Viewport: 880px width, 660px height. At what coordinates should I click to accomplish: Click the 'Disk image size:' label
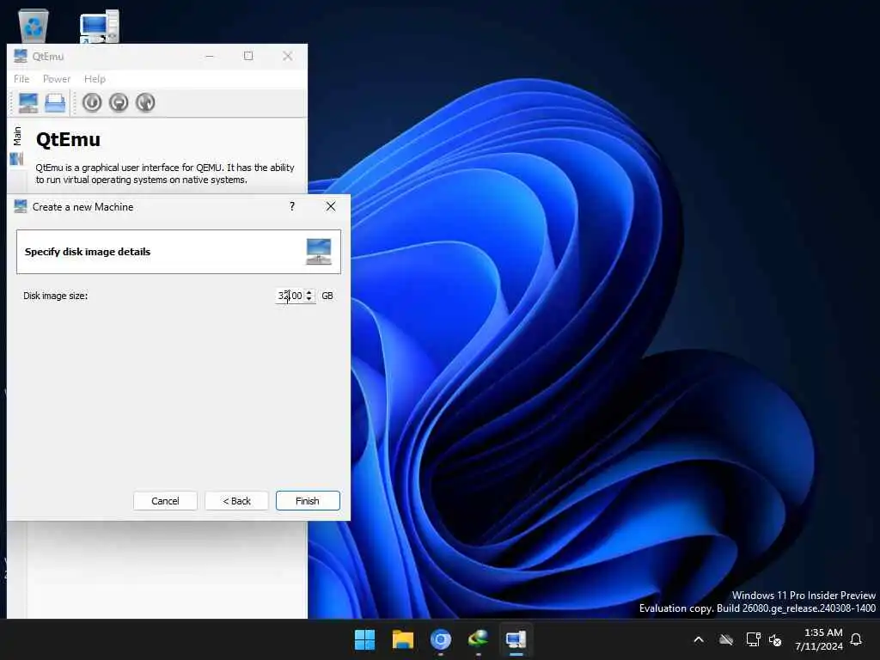point(56,296)
